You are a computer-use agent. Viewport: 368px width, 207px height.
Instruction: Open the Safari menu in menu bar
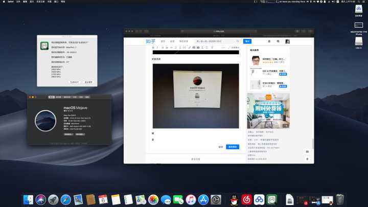(11, 2)
